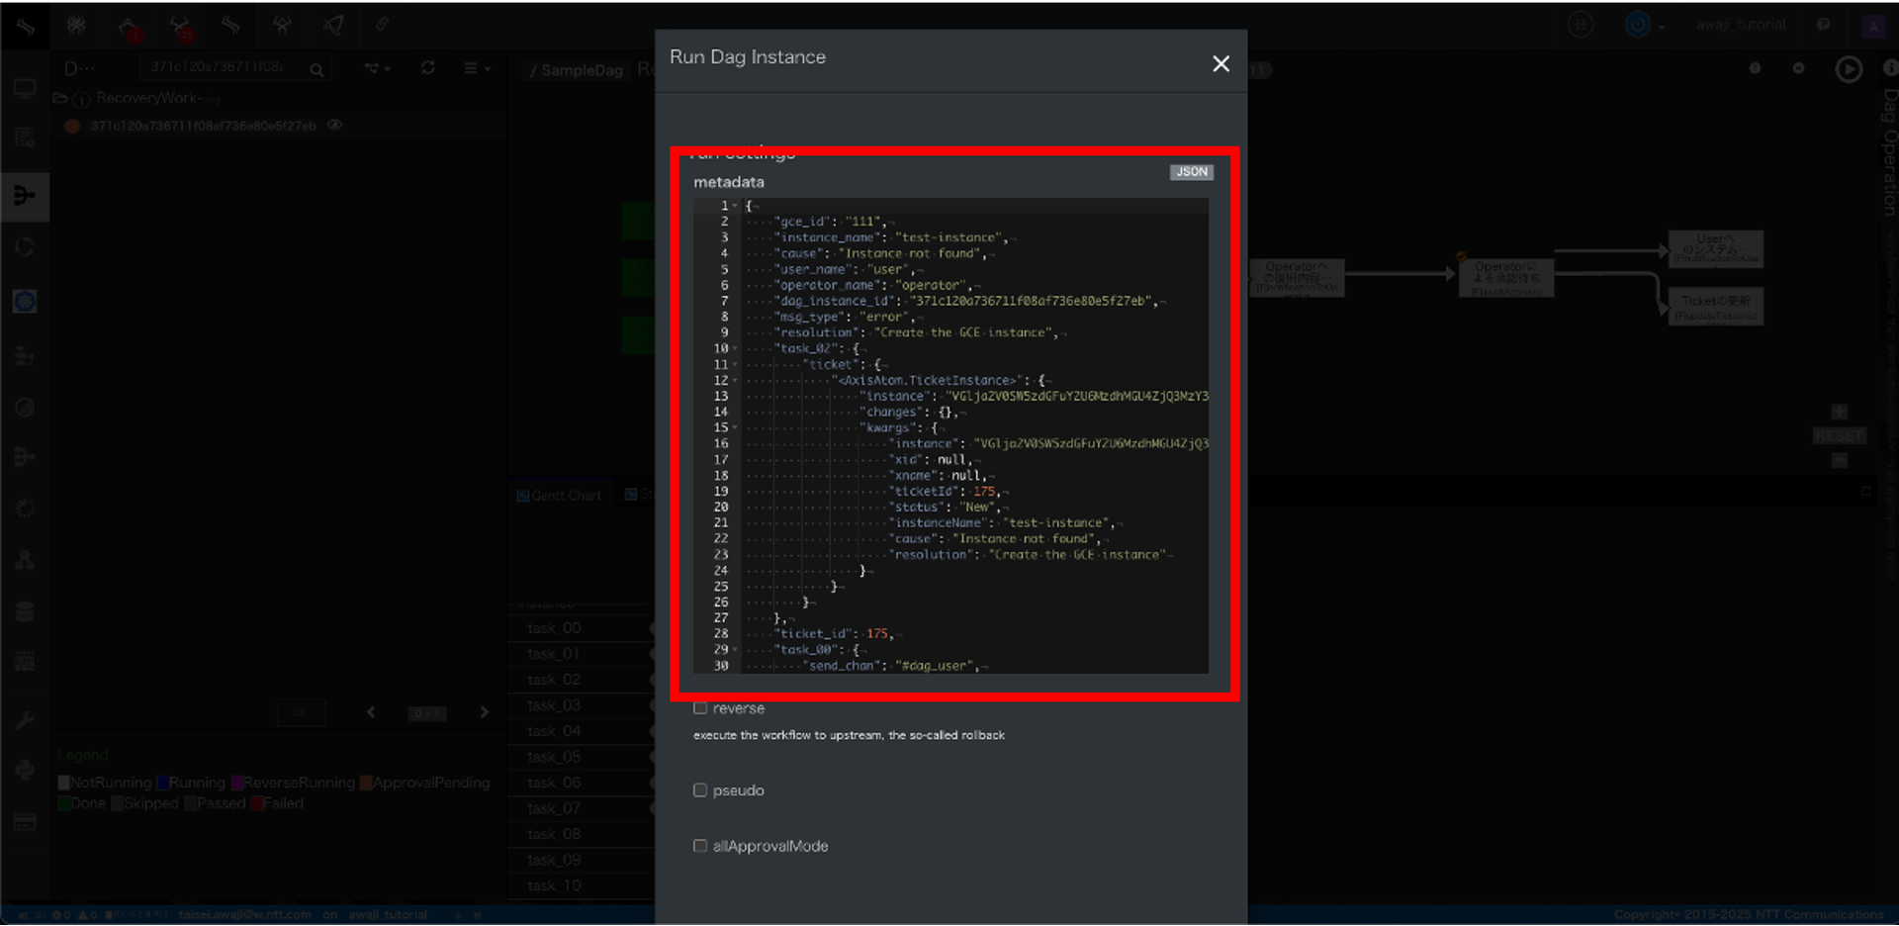The width and height of the screenshot is (1899, 926).
Task: Close the Run Dag Instance dialog
Action: click(1221, 64)
